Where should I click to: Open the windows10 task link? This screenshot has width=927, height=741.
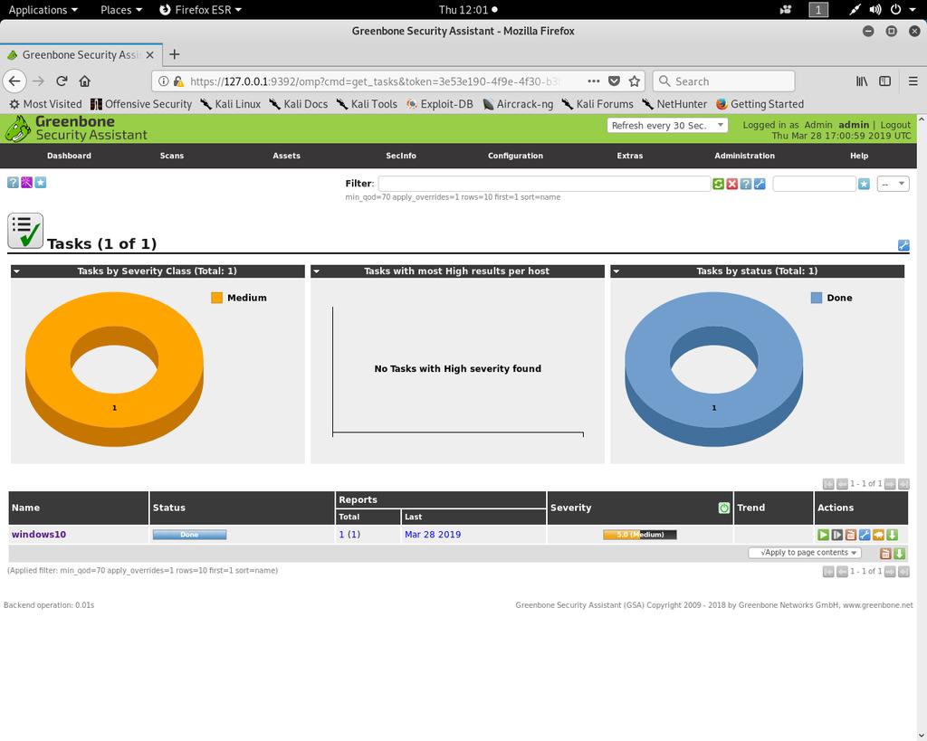pyautogui.click(x=38, y=534)
